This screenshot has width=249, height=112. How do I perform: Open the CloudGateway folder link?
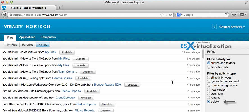point(65,98)
